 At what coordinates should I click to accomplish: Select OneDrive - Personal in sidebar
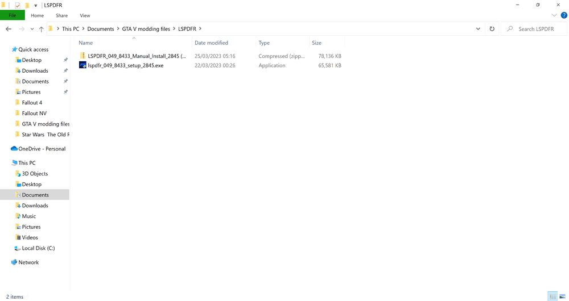[42, 149]
